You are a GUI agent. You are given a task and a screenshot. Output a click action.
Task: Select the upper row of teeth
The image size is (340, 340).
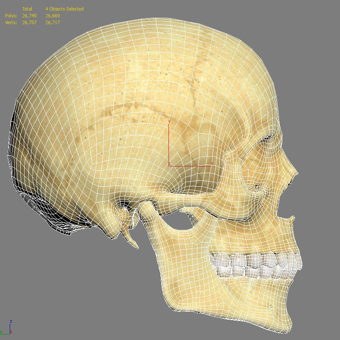point(256,260)
